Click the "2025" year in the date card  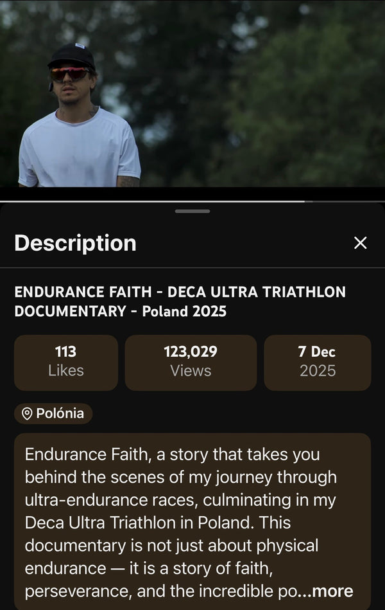pyautogui.click(x=317, y=371)
